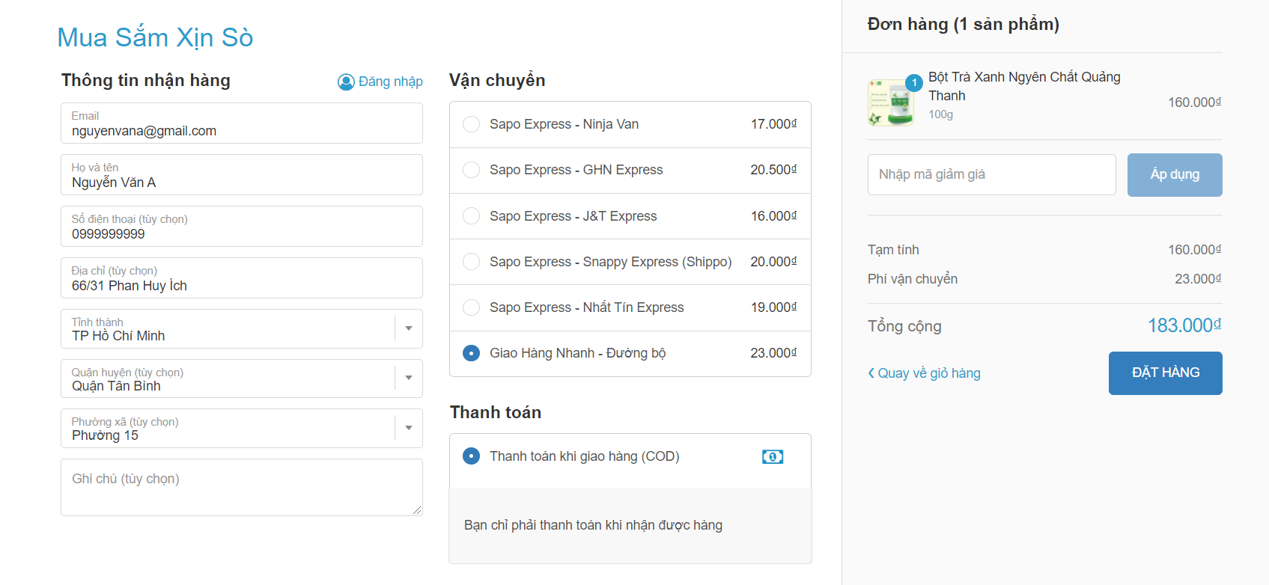The width and height of the screenshot is (1269, 585).
Task: Click the ĐẶT HÀNG button
Action: tap(1165, 373)
